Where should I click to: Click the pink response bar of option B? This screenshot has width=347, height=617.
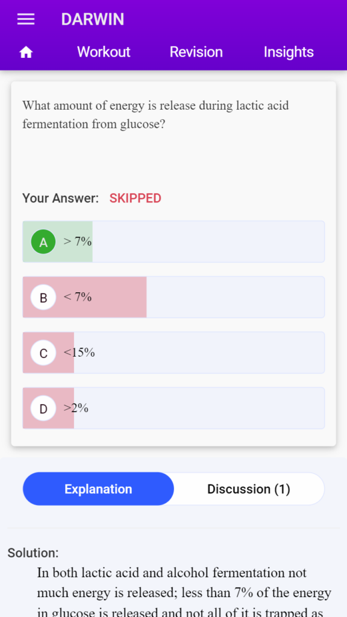(x=84, y=297)
